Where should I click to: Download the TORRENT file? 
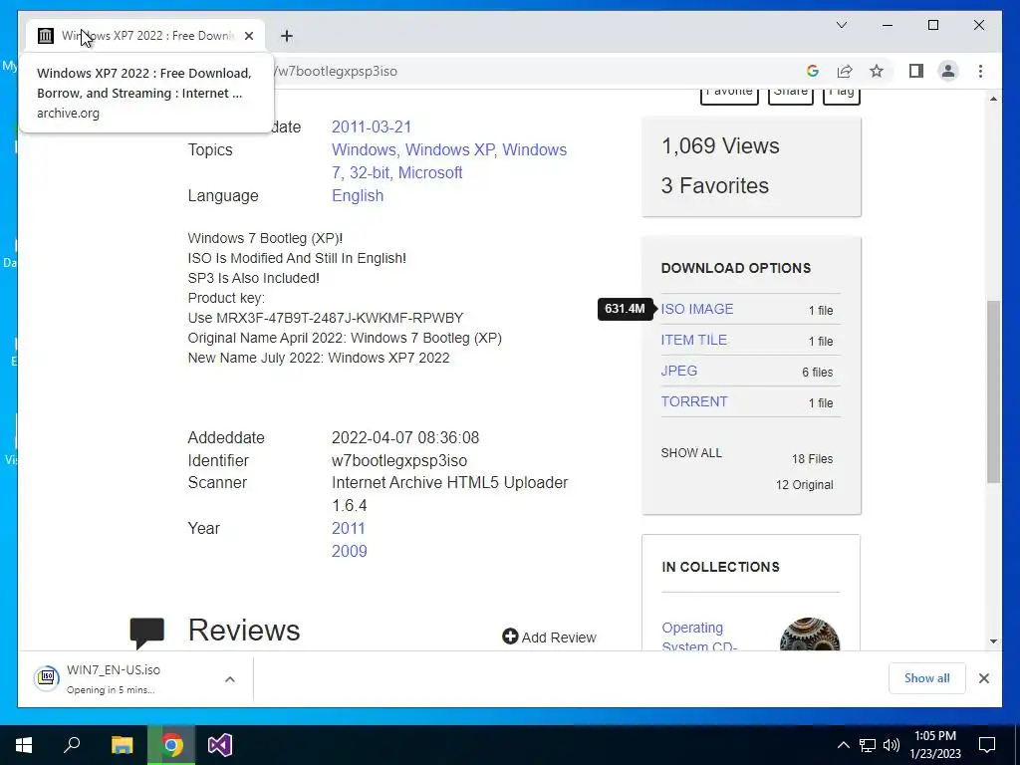click(694, 401)
